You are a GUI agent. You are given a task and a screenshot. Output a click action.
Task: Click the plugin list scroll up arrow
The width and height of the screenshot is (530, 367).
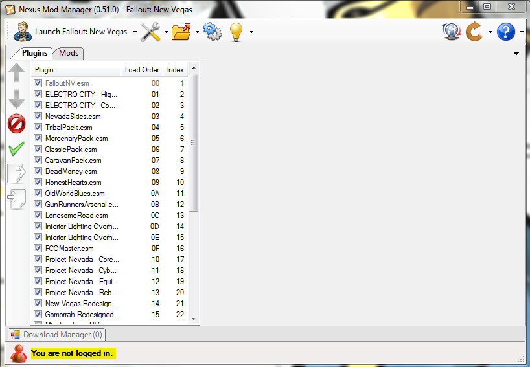[x=194, y=68]
